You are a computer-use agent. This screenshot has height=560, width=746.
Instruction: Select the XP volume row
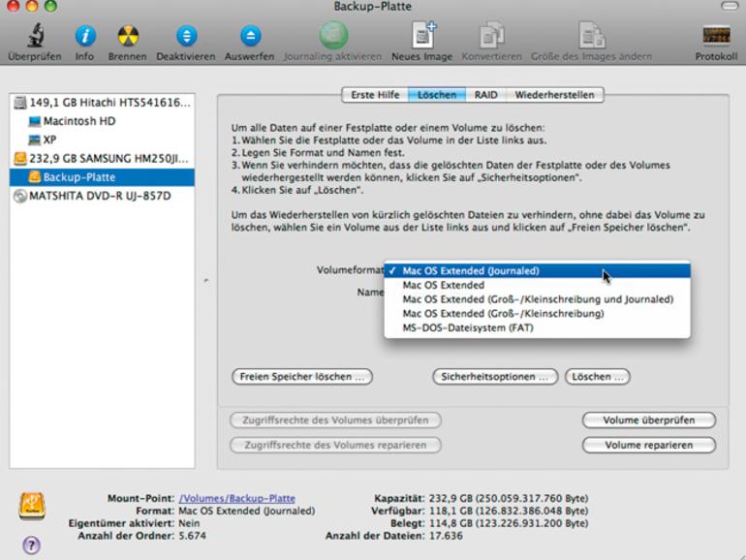(102, 140)
